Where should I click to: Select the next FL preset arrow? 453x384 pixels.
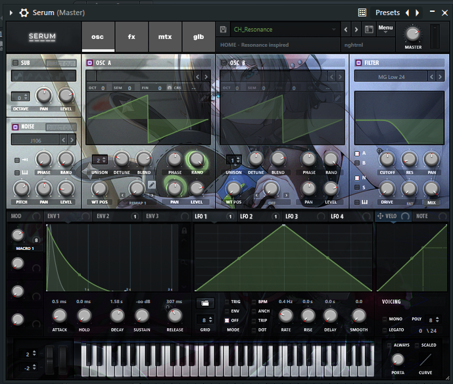417,12
